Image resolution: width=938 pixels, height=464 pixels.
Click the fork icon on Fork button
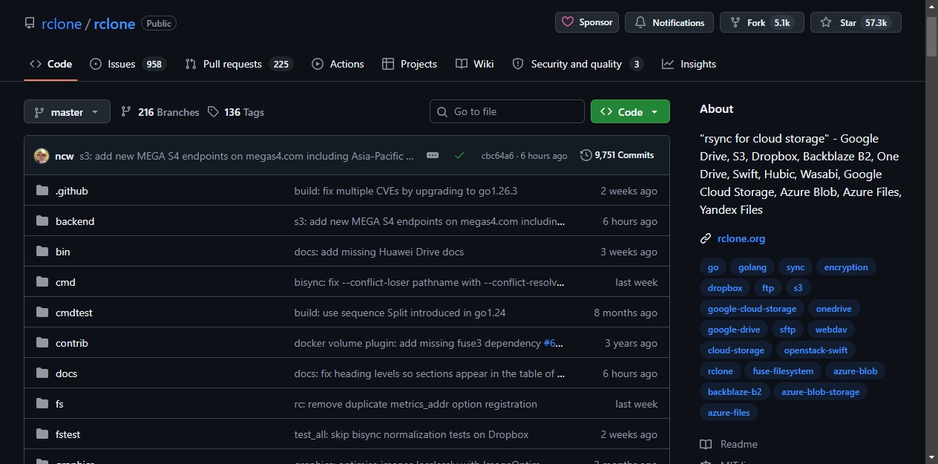735,23
